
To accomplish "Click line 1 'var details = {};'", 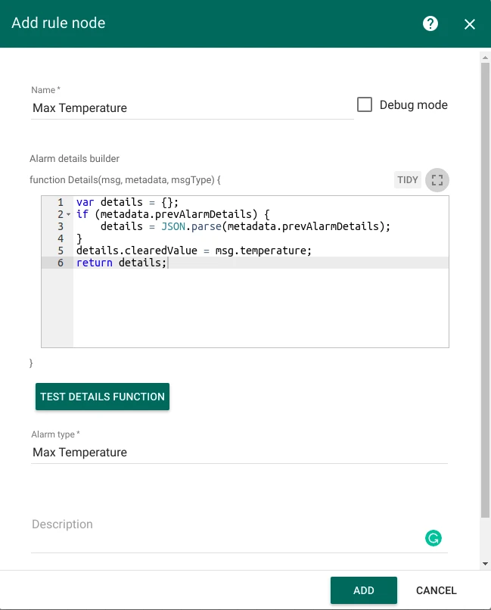I will click(128, 202).
